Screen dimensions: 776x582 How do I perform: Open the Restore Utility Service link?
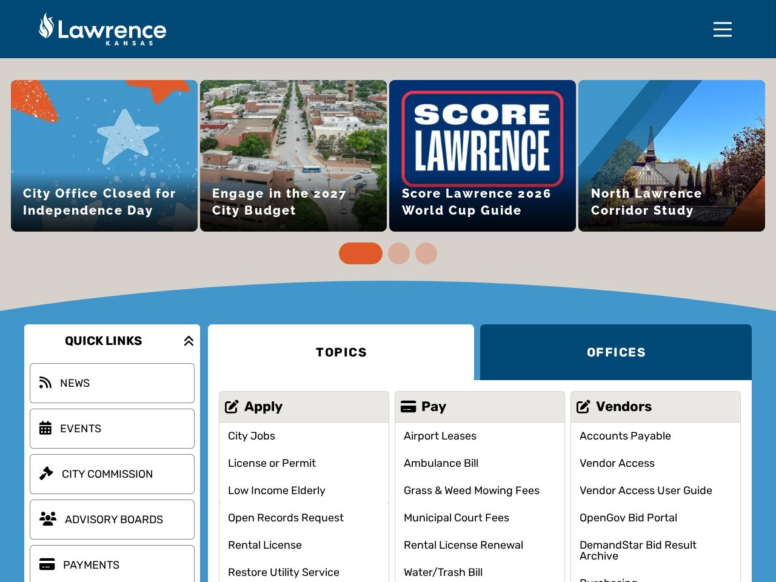pos(284,572)
